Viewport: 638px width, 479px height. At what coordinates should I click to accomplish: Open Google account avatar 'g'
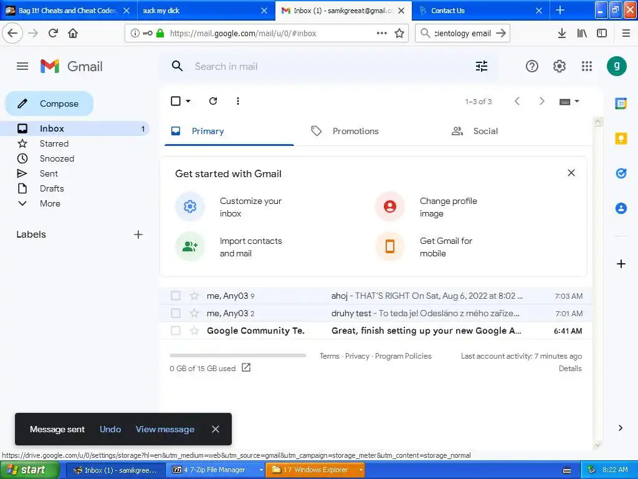pyautogui.click(x=617, y=66)
